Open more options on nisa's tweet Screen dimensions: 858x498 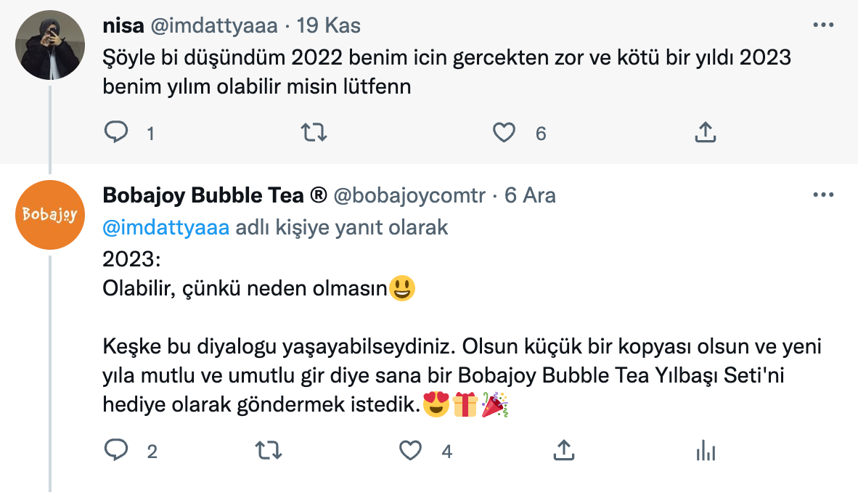(823, 25)
